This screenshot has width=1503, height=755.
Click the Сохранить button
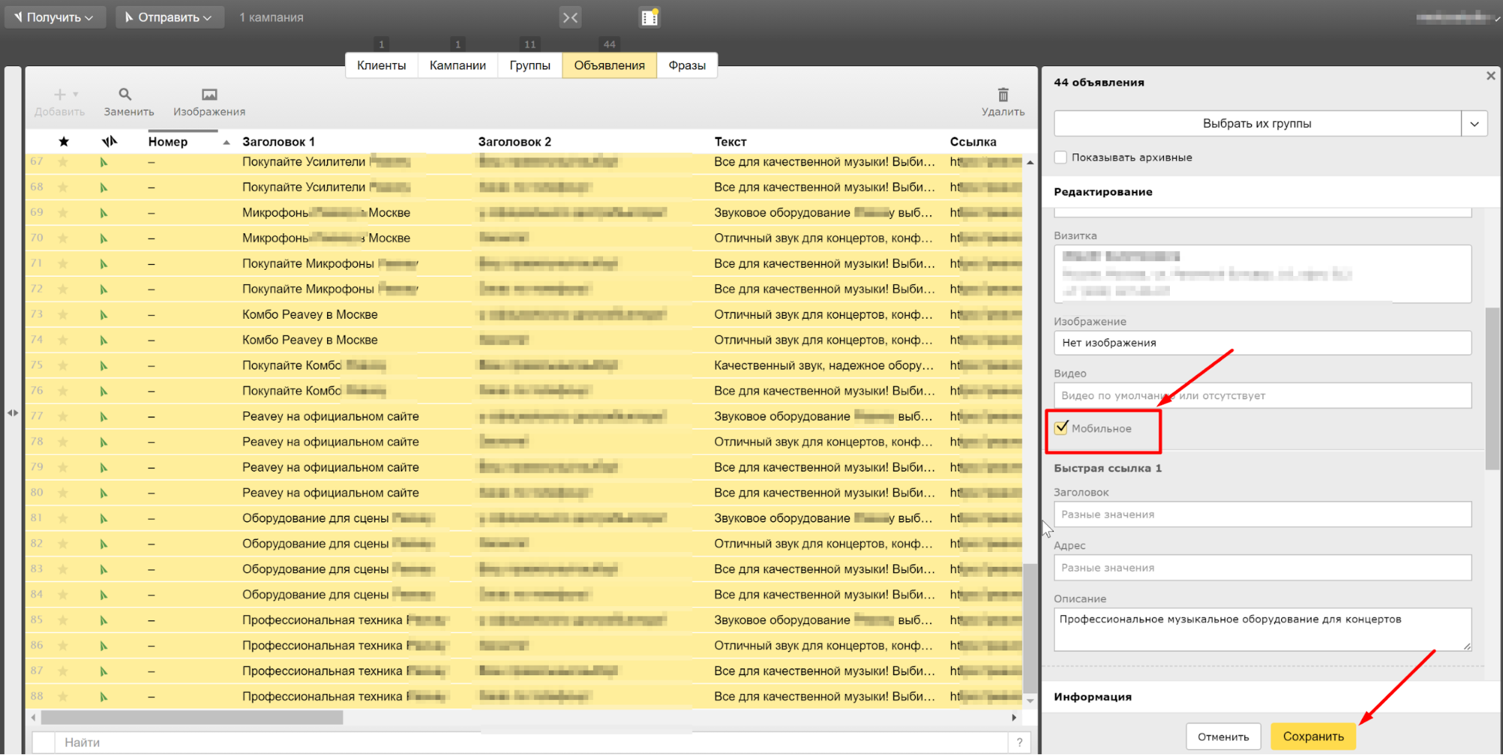tap(1313, 736)
